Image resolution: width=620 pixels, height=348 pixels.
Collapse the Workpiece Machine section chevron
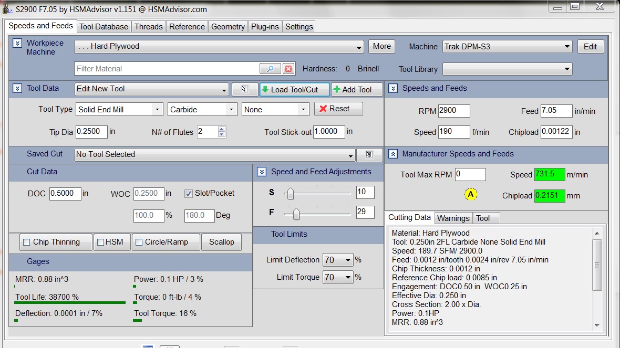tap(17, 43)
